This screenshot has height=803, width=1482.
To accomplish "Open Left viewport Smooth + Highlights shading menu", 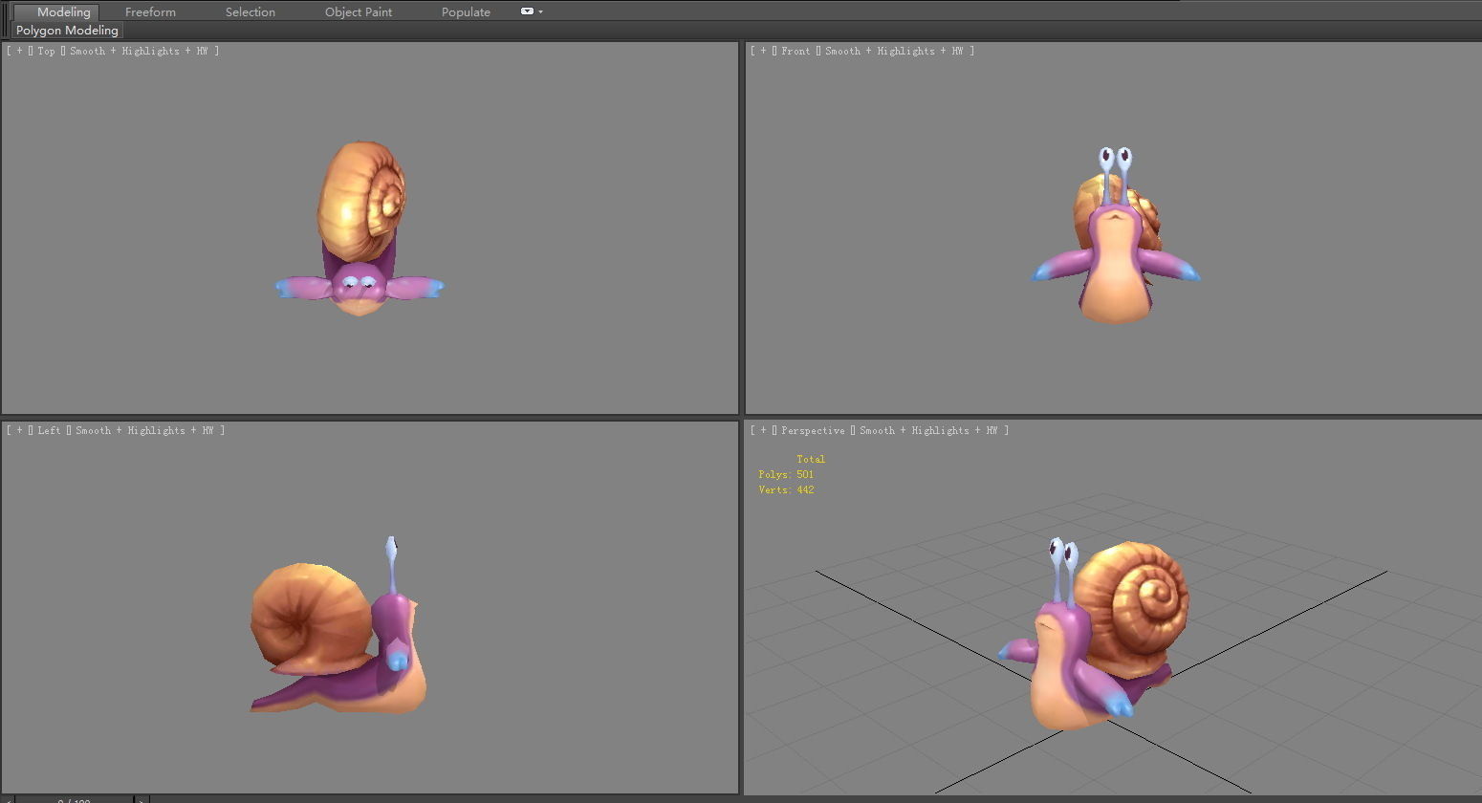I will point(144,430).
